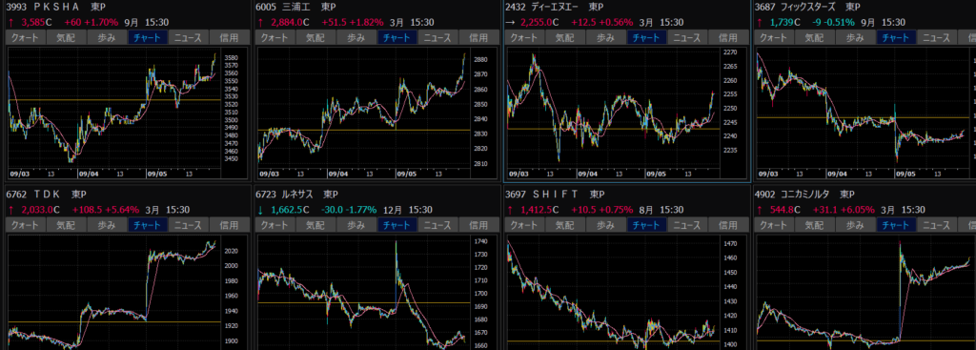Image resolution: width=976 pixels, height=350 pixels.
Task: Open 気配 tab in the 3993 PKSHA panel
Action: (x=67, y=37)
